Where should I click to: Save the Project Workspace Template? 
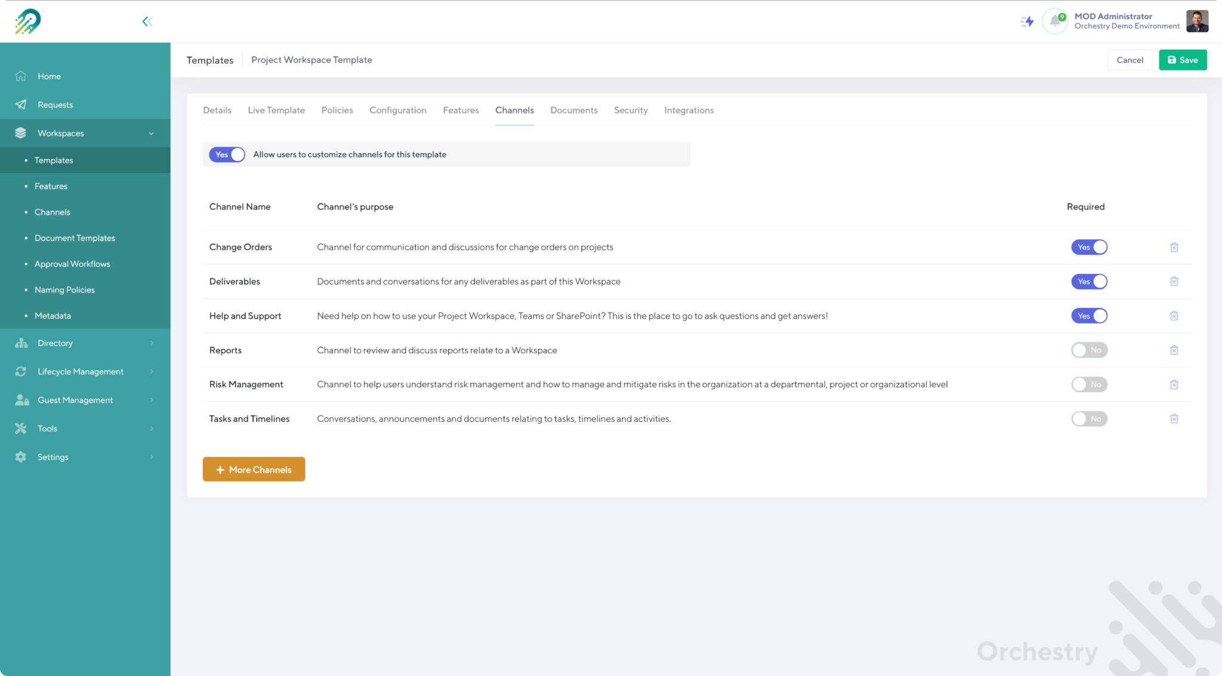click(1182, 60)
